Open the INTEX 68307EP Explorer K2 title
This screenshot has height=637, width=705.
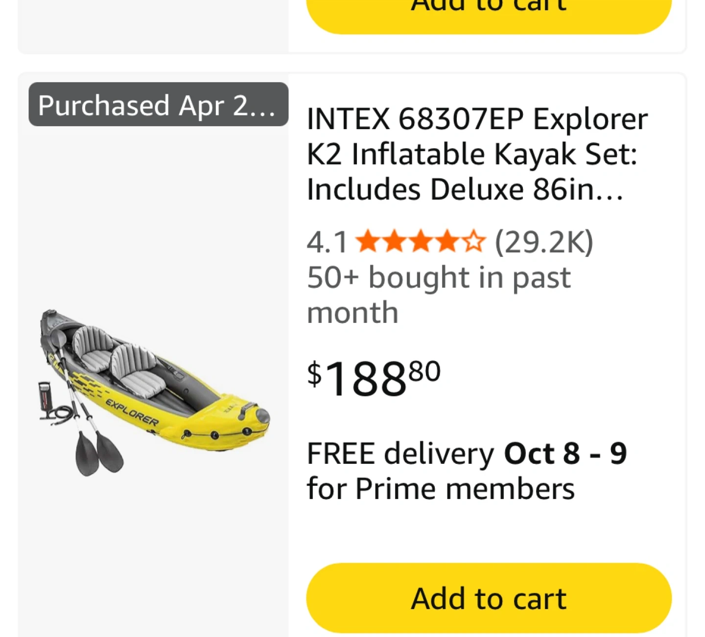pyautogui.click(x=476, y=154)
